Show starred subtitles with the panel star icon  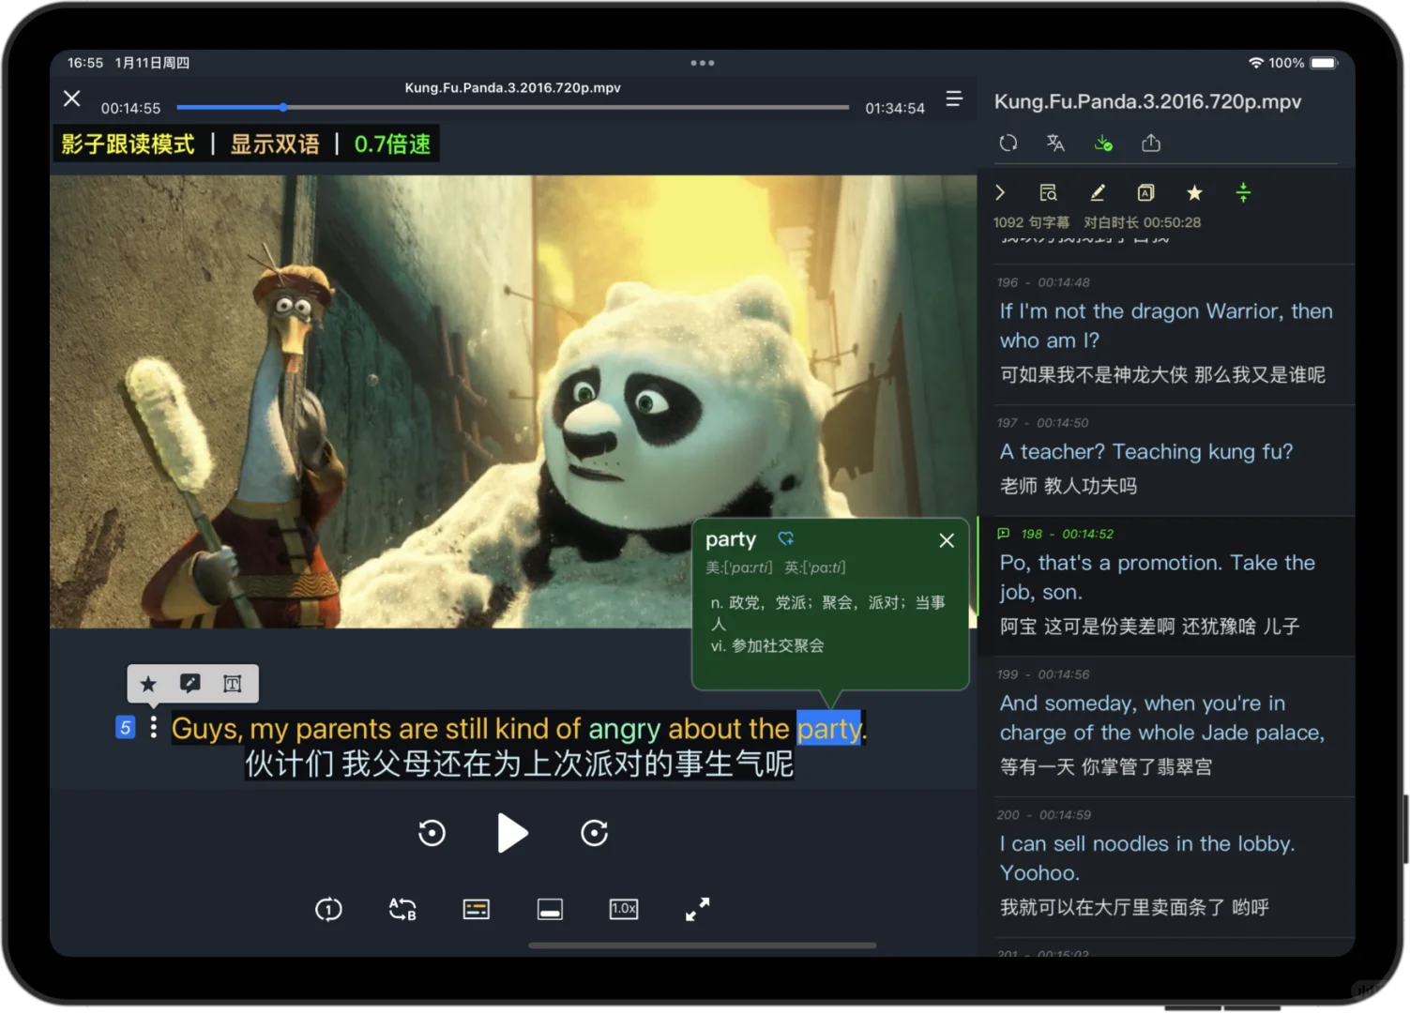click(1194, 192)
